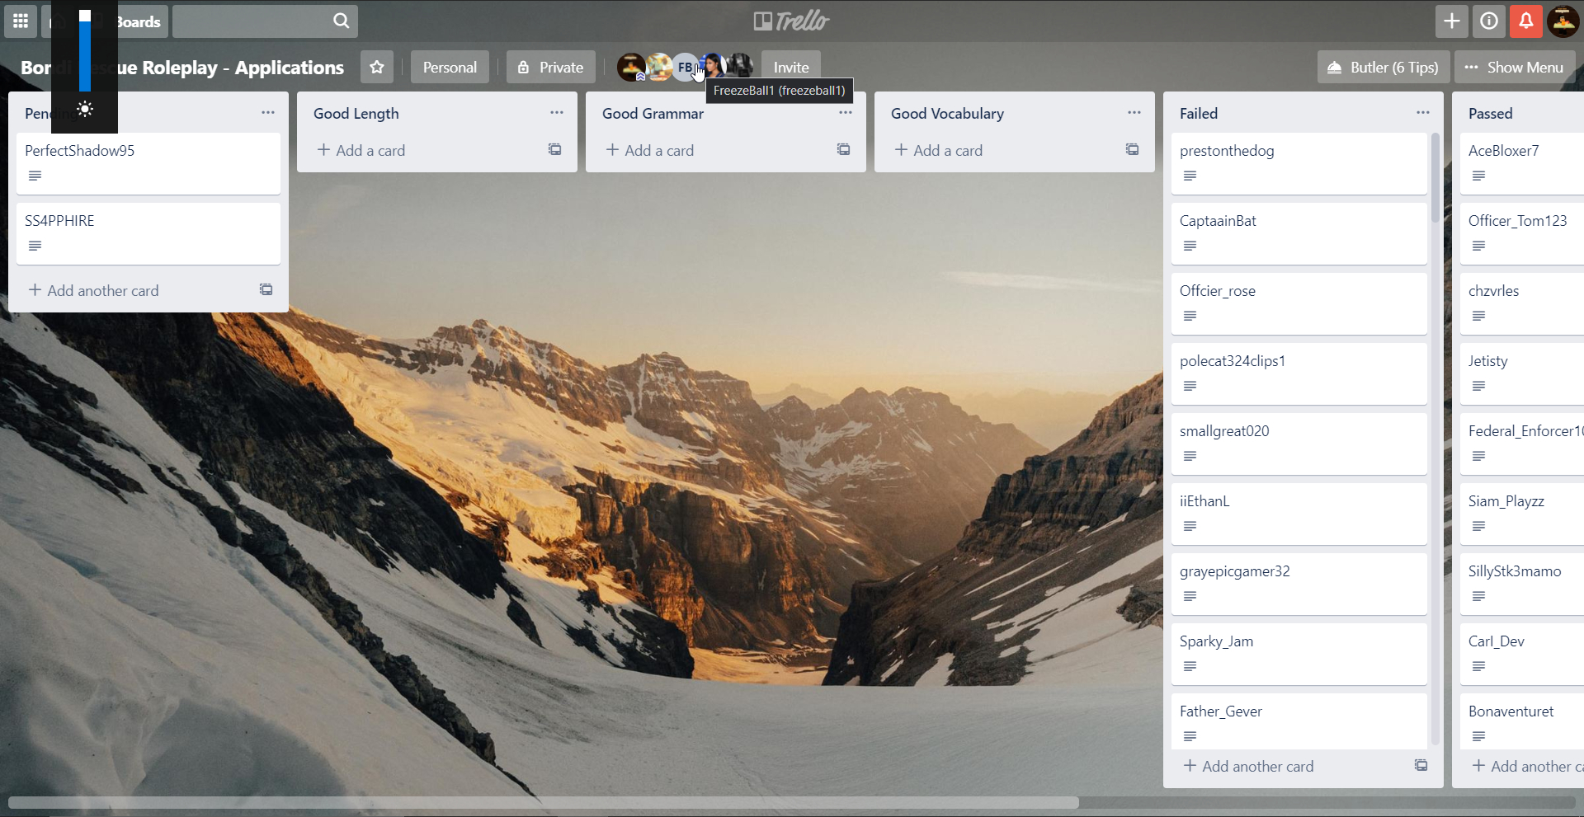The image size is (1584, 817).
Task: Open the notifications bell icon
Action: (1525, 21)
